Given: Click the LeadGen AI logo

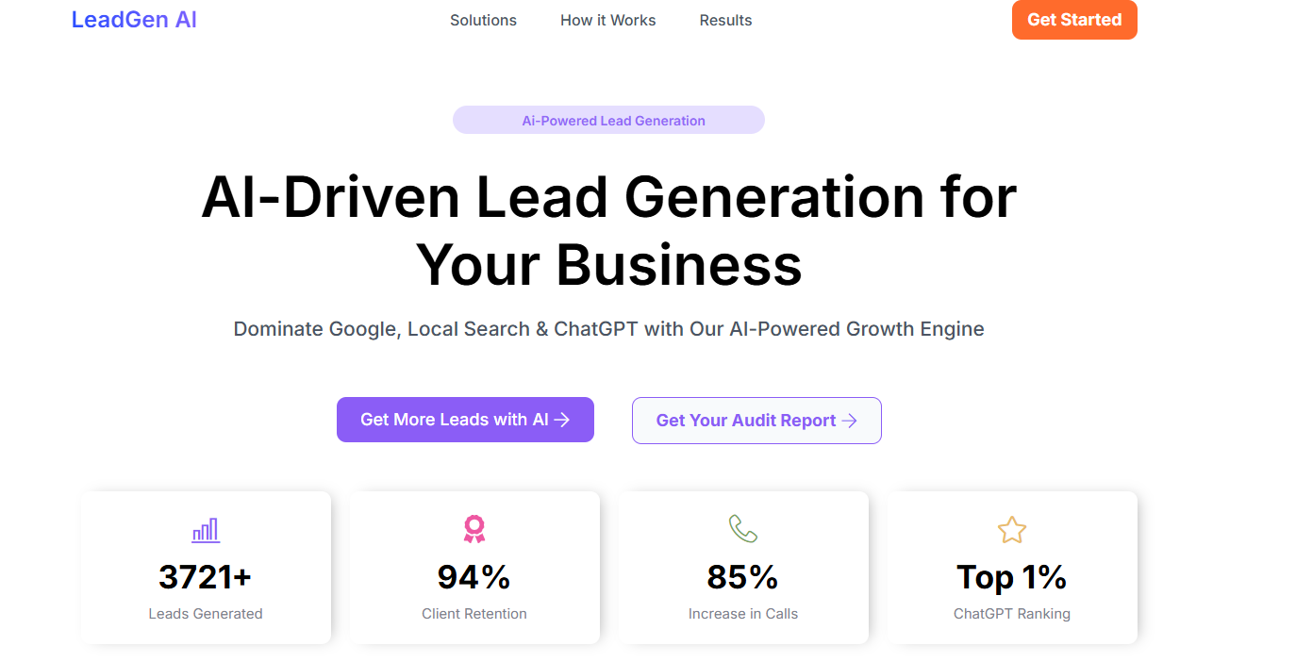Looking at the screenshot, I should 134,20.
